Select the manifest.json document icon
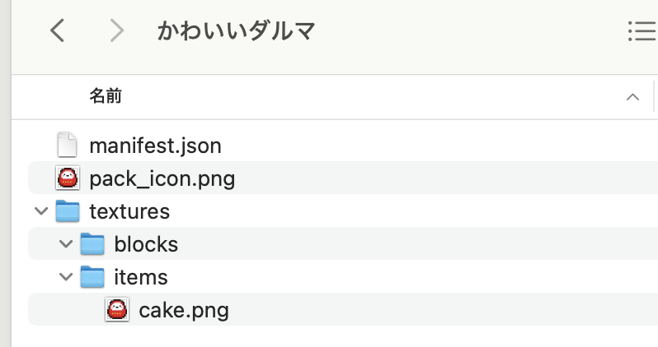This screenshot has width=658, height=347. pos(67,145)
